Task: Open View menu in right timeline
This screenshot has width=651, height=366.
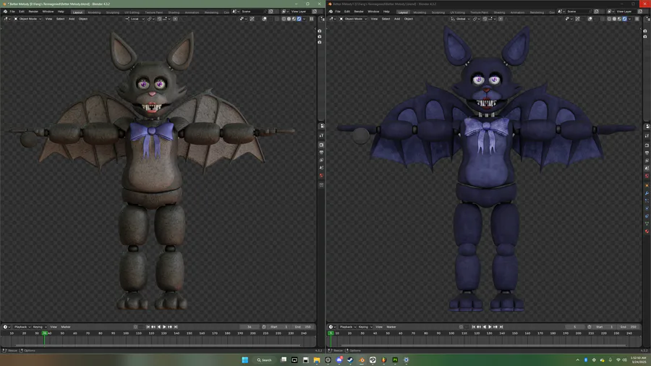Action: point(379,327)
